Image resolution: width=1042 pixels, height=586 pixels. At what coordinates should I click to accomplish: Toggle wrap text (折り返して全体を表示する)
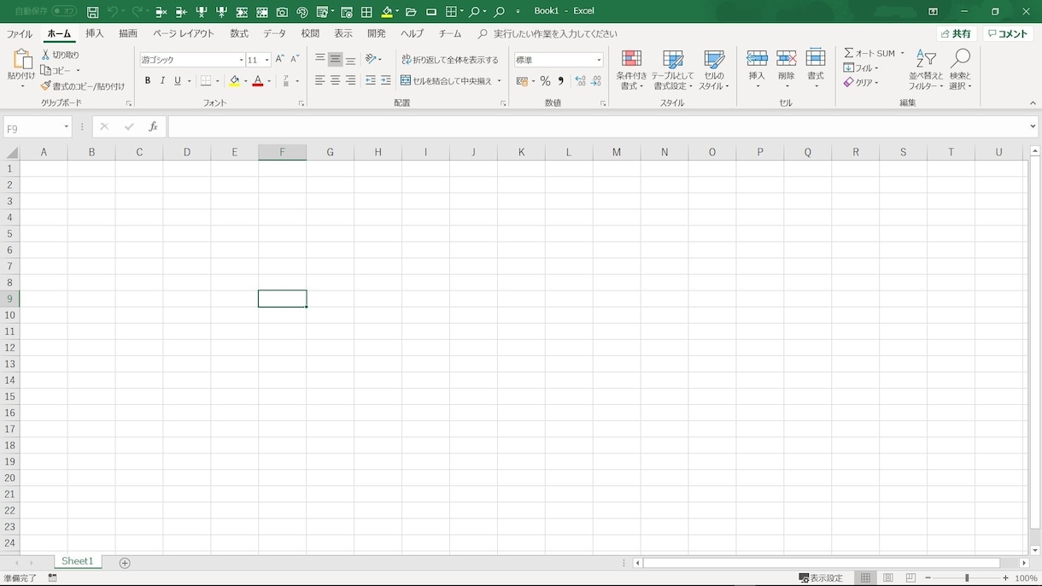pos(450,60)
